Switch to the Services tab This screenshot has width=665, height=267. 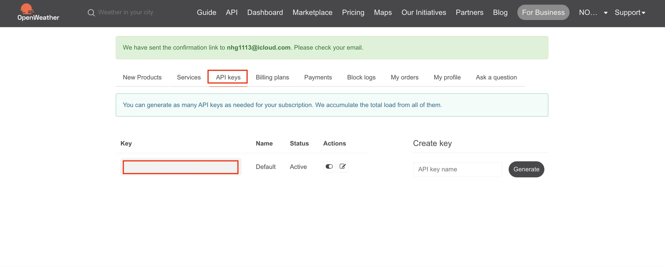pos(189,77)
